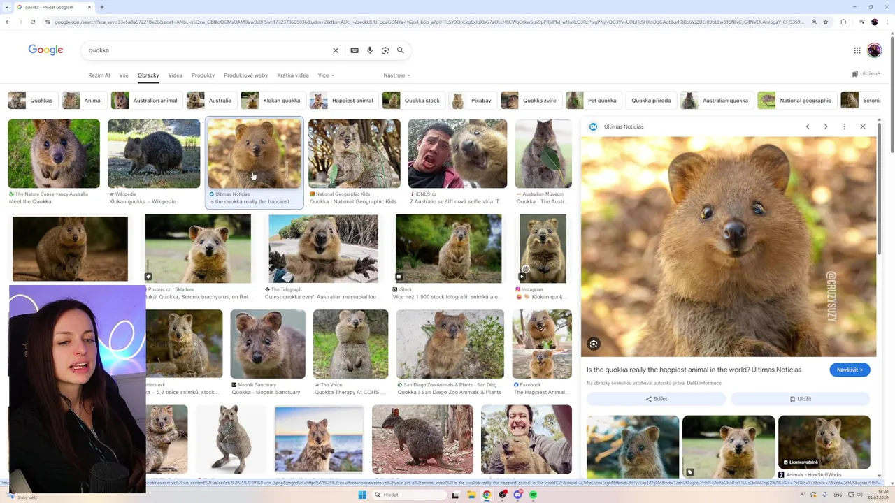Open the iDNES.cz selfie thumbnail
Image resolution: width=895 pixels, height=503 pixels.
tap(458, 154)
